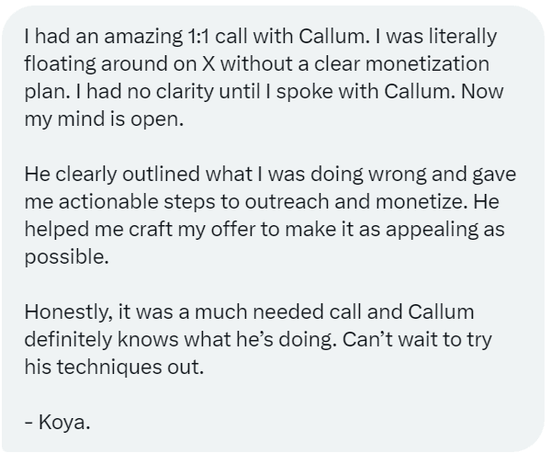Screen dimensions: 551x453
Task: Click the word 'Honestly,' starting third paragraph
Action: point(69,313)
